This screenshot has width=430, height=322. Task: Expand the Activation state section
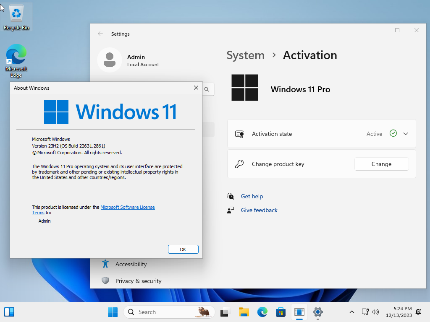pos(406,134)
